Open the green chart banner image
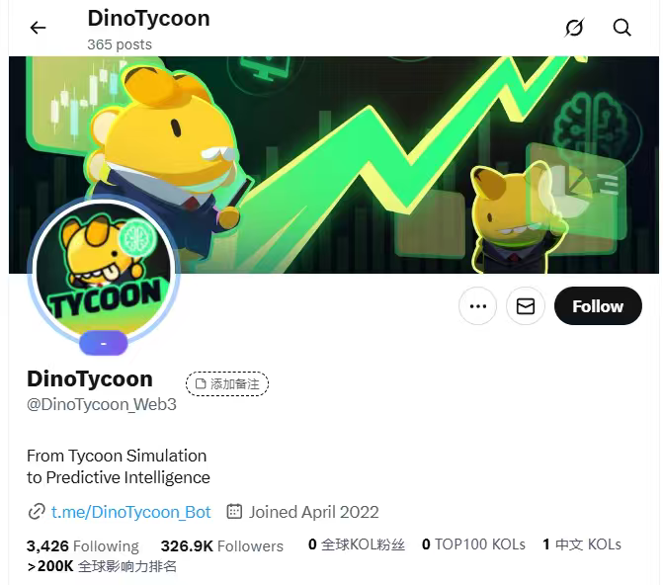Screen dimensions: 663x585 tap(334, 165)
